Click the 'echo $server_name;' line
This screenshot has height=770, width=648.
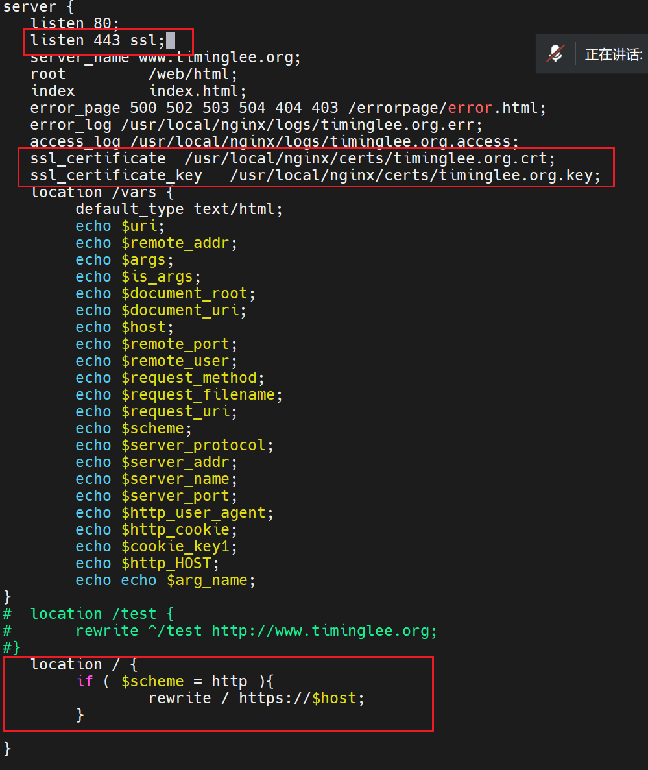156,479
